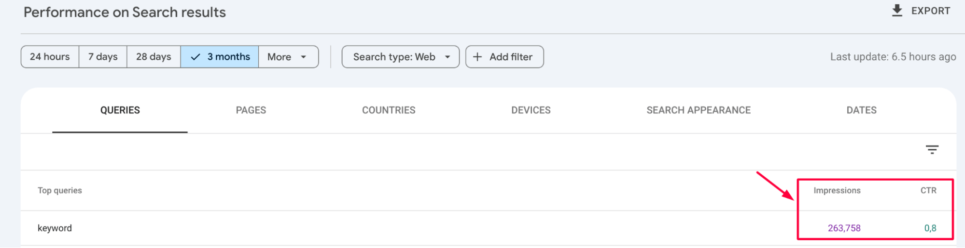Click the 'keyword' query row
The image size is (965, 248).
pos(488,228)
